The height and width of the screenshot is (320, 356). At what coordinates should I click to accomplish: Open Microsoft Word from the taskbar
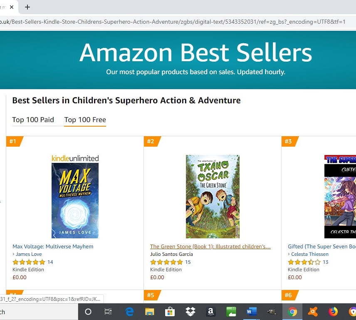[x=251, y=312]
